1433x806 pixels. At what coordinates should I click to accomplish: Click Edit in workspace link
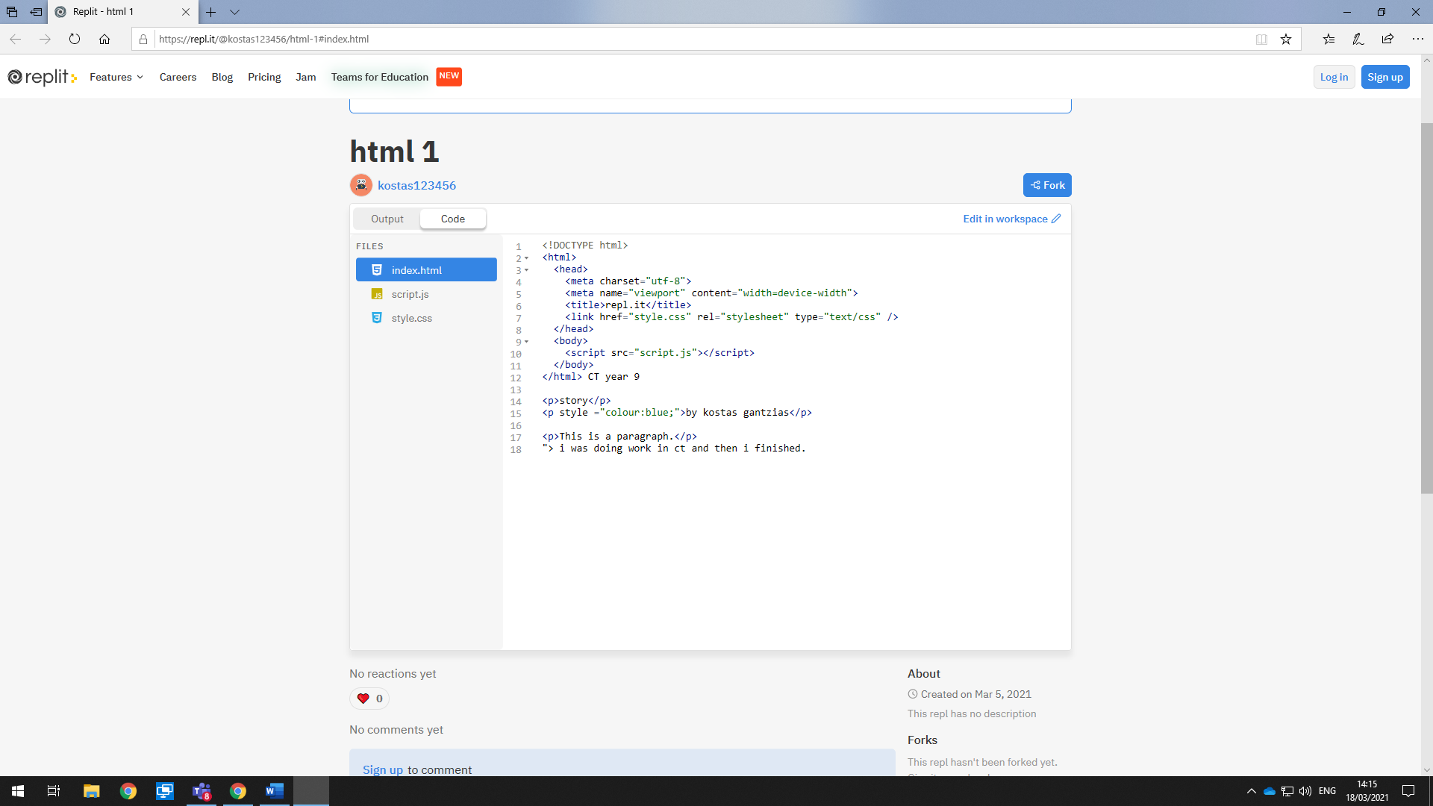click(1011, 219)
